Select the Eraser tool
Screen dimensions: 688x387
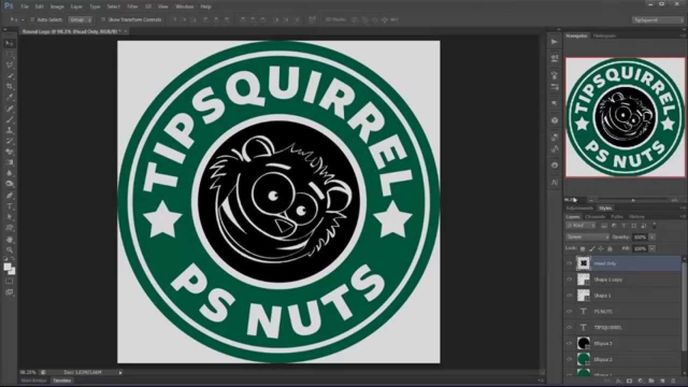(x=10, y=152)
